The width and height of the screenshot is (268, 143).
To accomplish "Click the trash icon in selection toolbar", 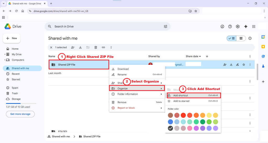I will click(x=96, y=47).
